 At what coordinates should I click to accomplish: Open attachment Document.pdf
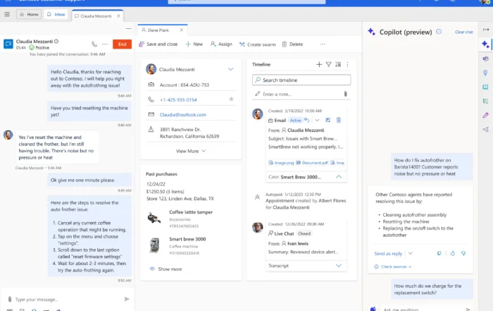[x=312, y=163]
